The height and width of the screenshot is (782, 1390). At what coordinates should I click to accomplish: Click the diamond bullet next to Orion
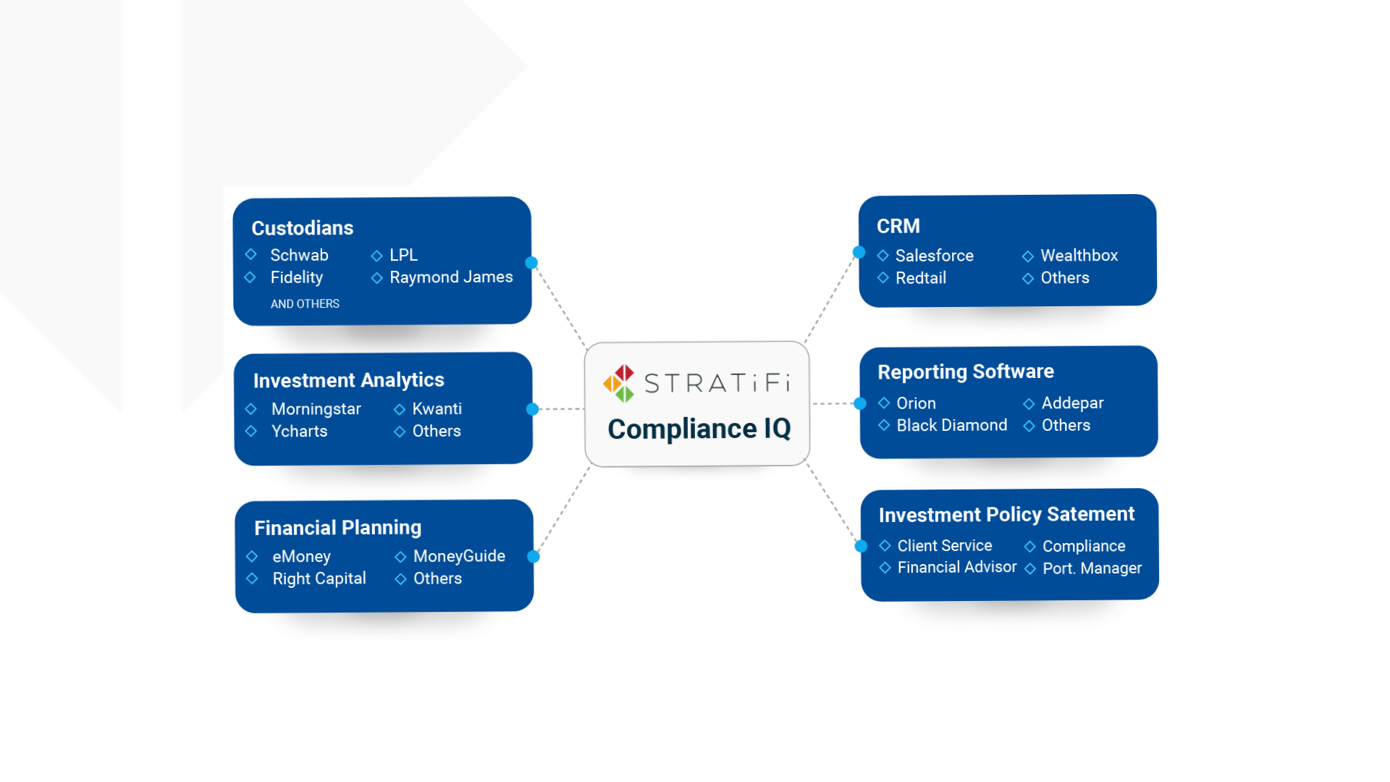(x=884, y=403)
